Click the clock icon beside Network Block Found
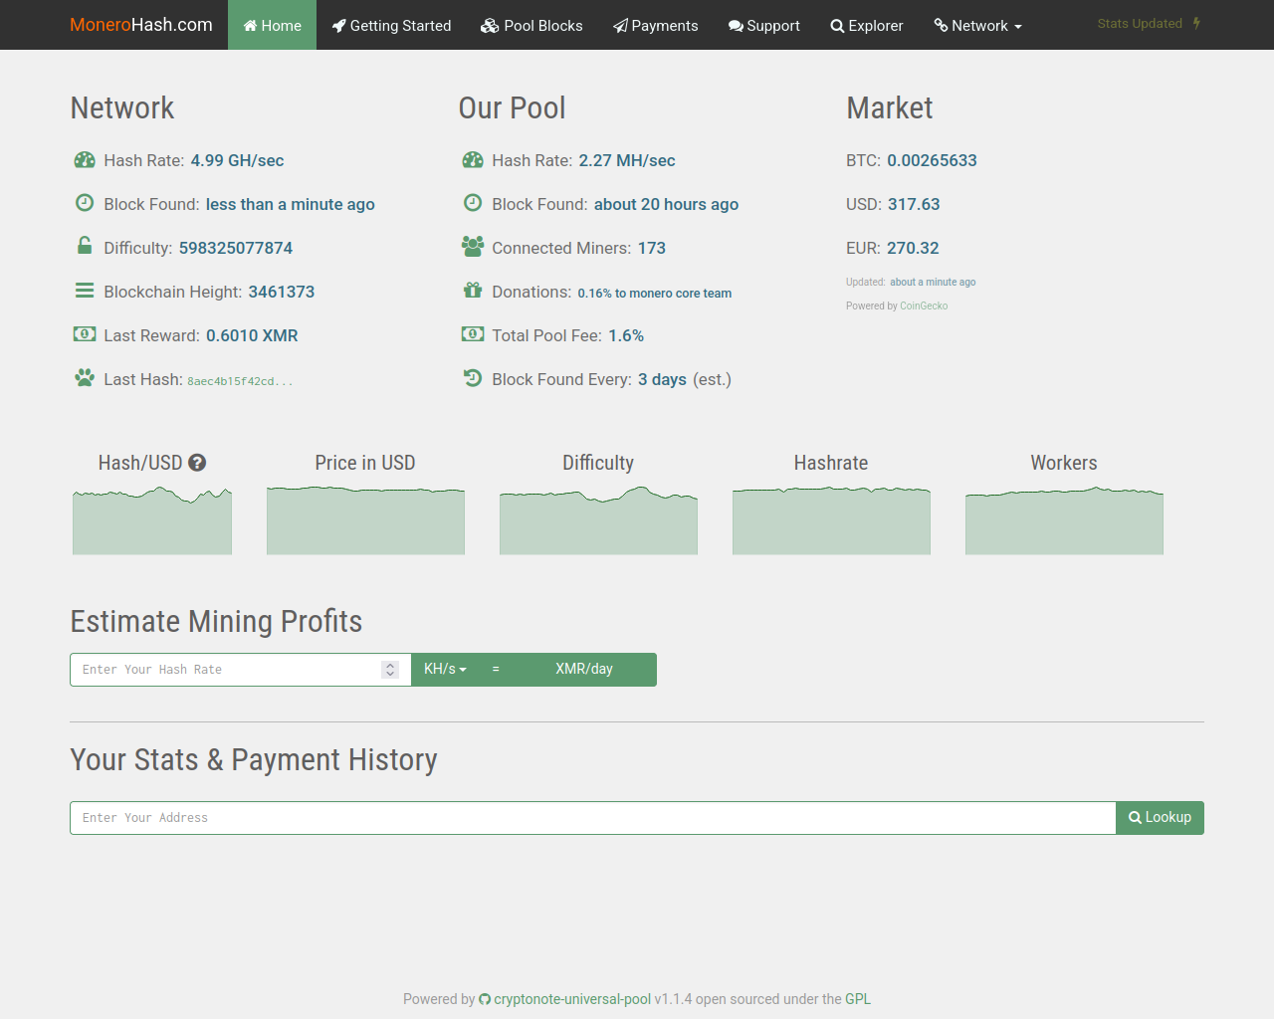 click(85, 203)
